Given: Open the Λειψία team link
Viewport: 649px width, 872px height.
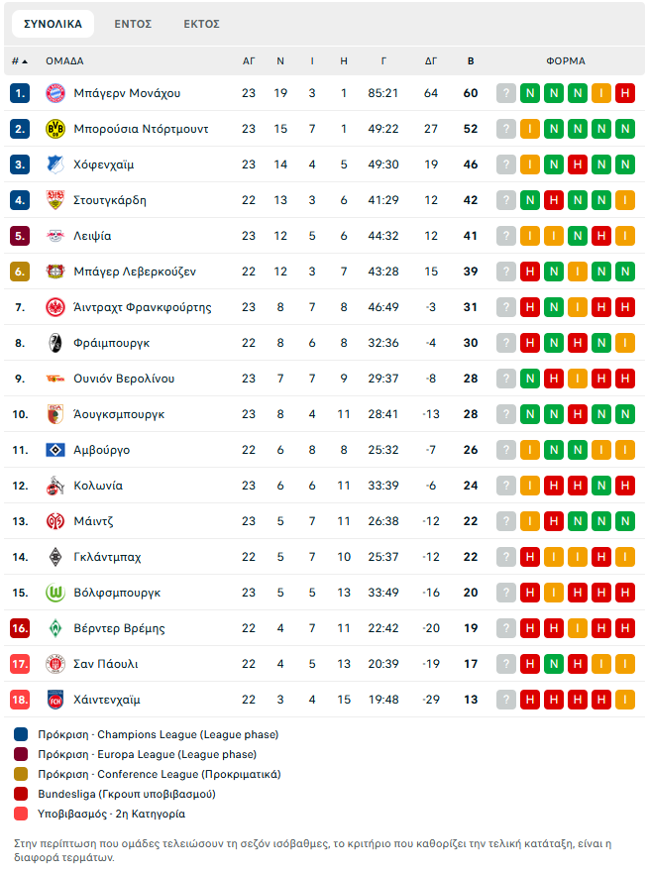Looking at the screenshot, I should 92,236.
